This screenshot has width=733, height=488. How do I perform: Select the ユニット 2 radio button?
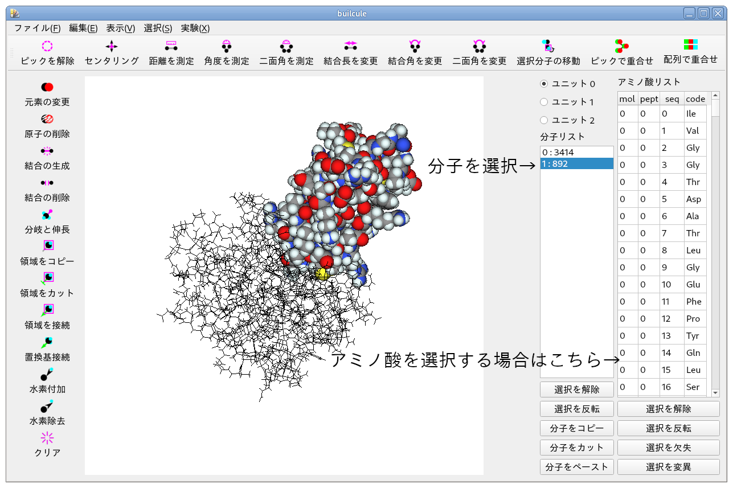tap(545, 120)
